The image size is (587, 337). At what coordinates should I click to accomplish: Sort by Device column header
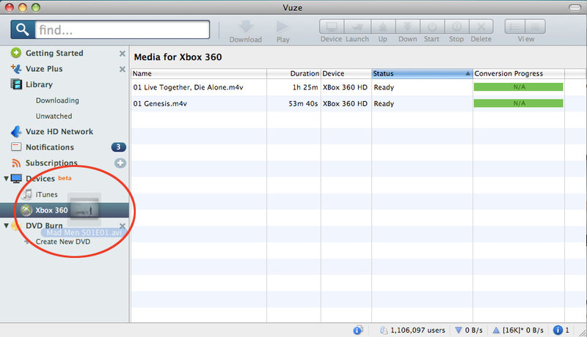point(346,73)
